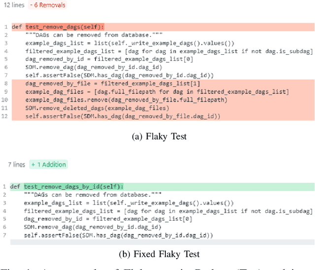Click line number 12 in the flaky test

point(4,116)
